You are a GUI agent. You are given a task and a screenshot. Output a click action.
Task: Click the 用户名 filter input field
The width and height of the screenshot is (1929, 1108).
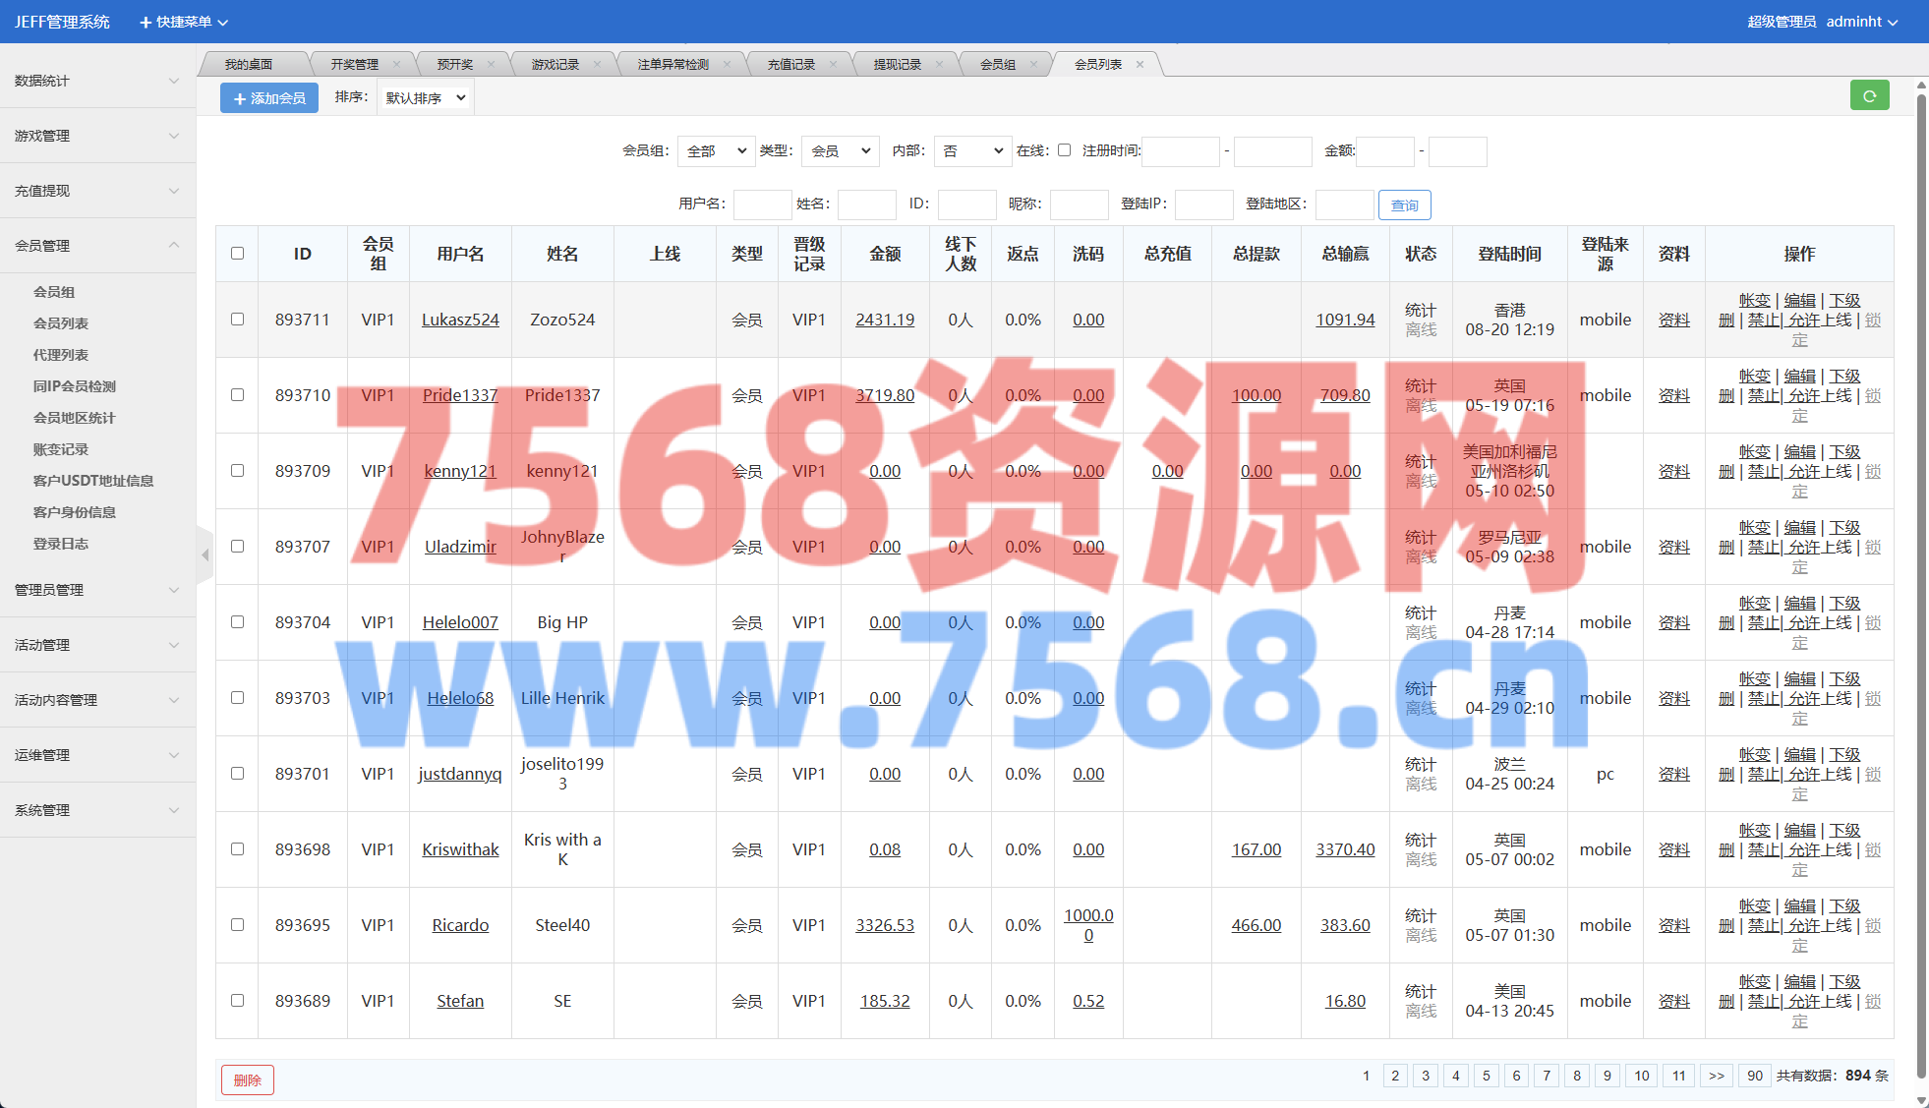point(762,204)
